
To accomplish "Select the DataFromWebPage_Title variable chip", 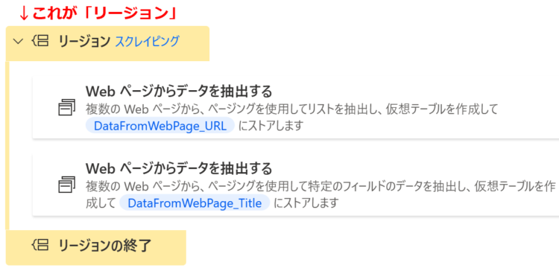I will click(195, 203).
